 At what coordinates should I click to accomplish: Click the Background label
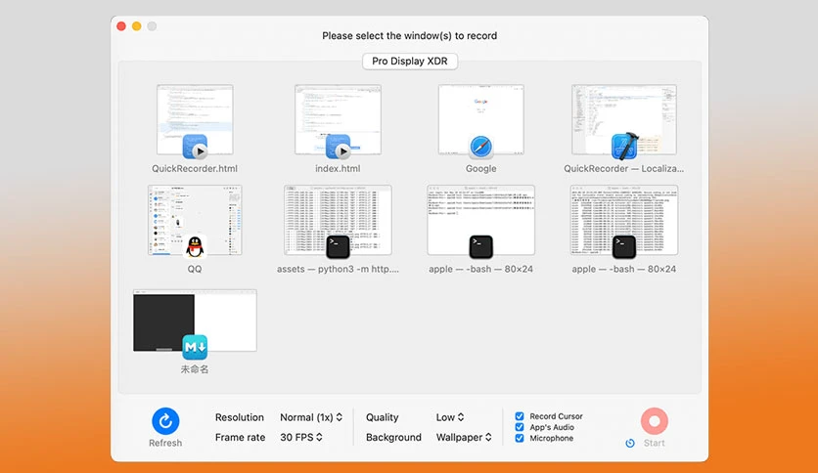click(393, 437)
